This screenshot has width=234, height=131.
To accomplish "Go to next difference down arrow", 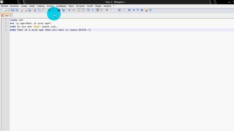I will (138, 10).
